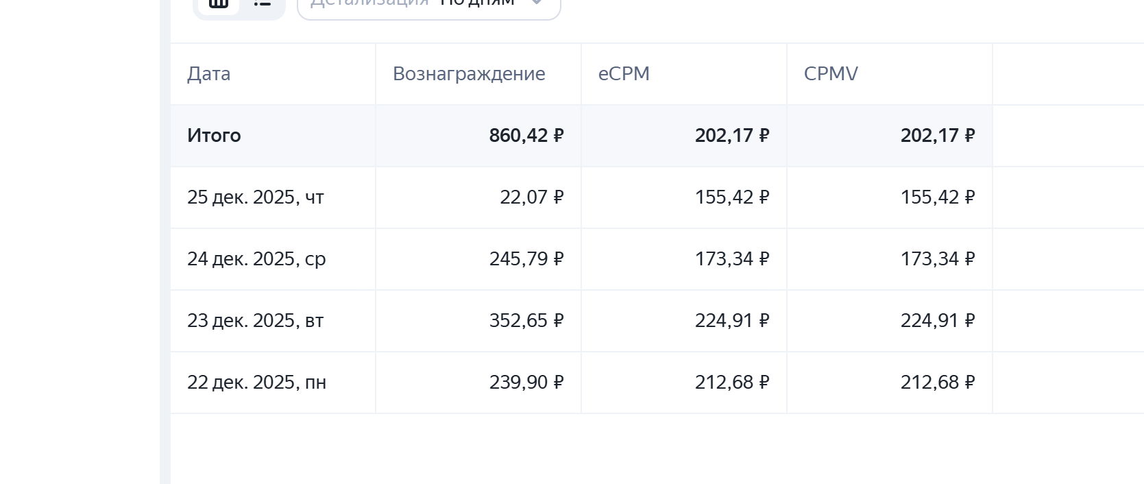The height and width of the screenshot is (484, 1144).
Task: Click the CPMV value for 25 дек.
Action: pos(937,197)
